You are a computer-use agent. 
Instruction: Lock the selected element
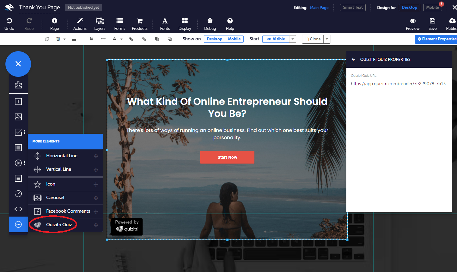click(91, 39)
